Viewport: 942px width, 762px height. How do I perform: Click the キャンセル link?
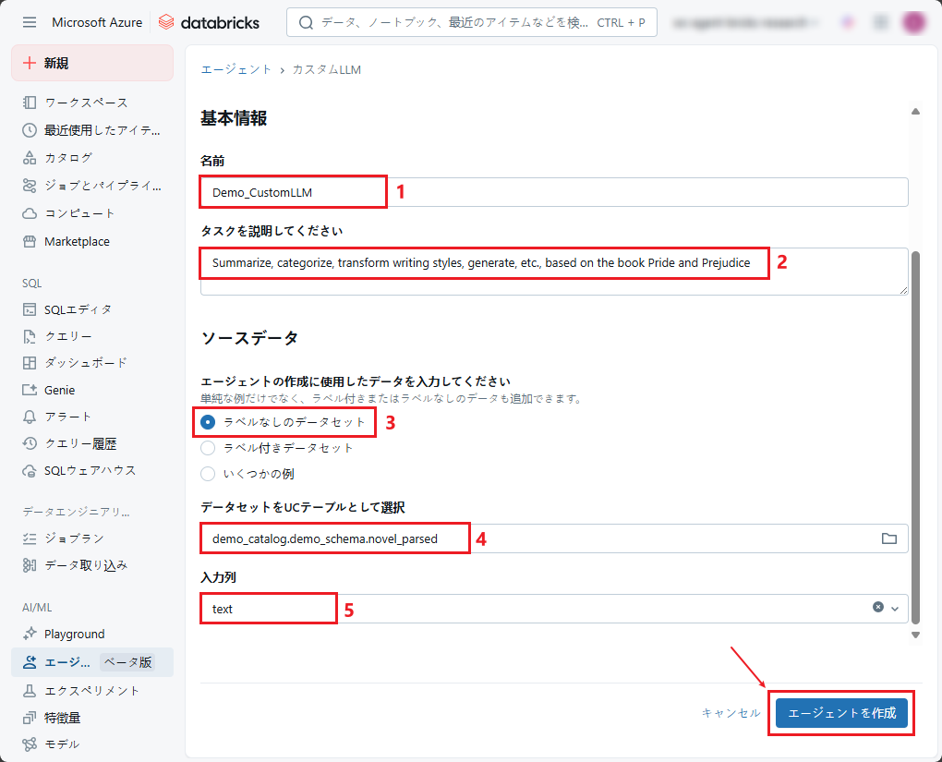tap(731, 713)
